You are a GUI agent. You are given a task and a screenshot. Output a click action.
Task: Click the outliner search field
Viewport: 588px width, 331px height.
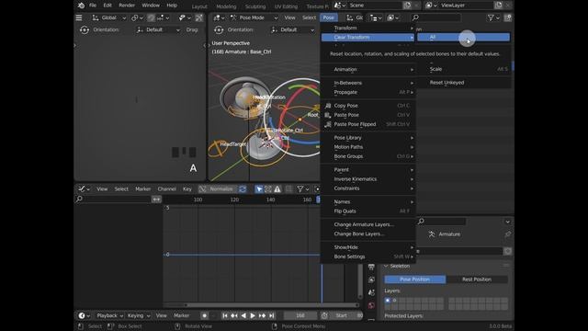click(435, 17)
